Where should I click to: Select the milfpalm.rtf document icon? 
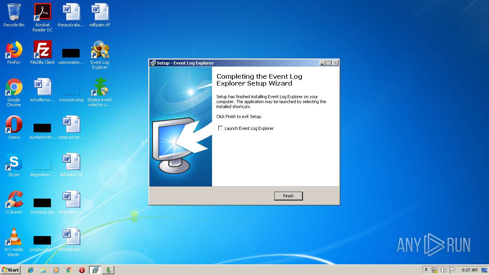coord(100,15)
